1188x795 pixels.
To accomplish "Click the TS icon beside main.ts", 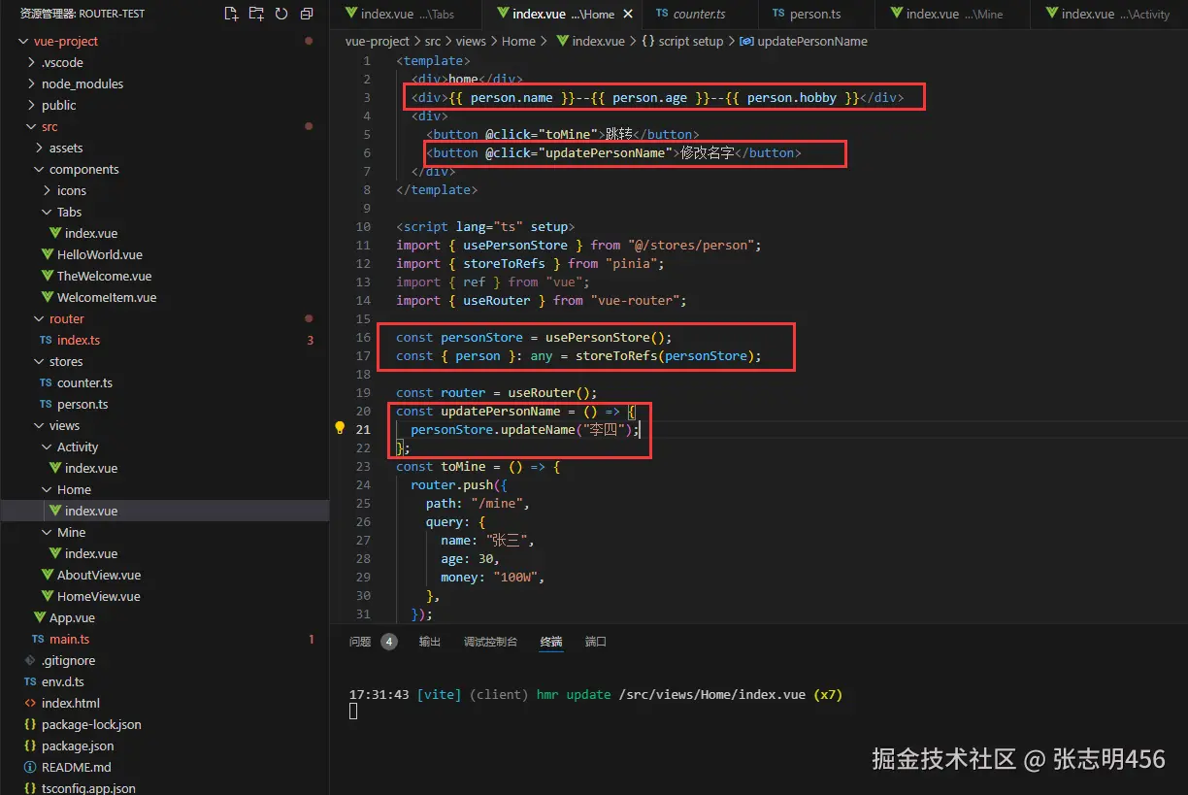I will 38,639.
